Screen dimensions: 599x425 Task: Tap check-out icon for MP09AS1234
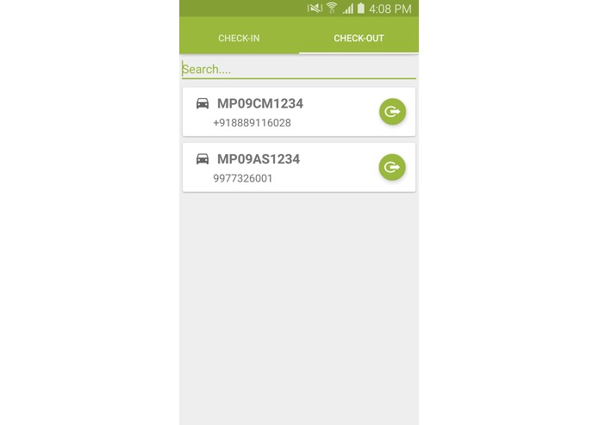click(x=392, y=167)
